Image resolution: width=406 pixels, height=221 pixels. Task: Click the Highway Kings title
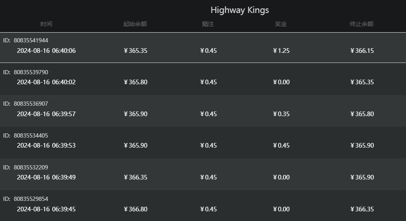[x=240, y=10]
